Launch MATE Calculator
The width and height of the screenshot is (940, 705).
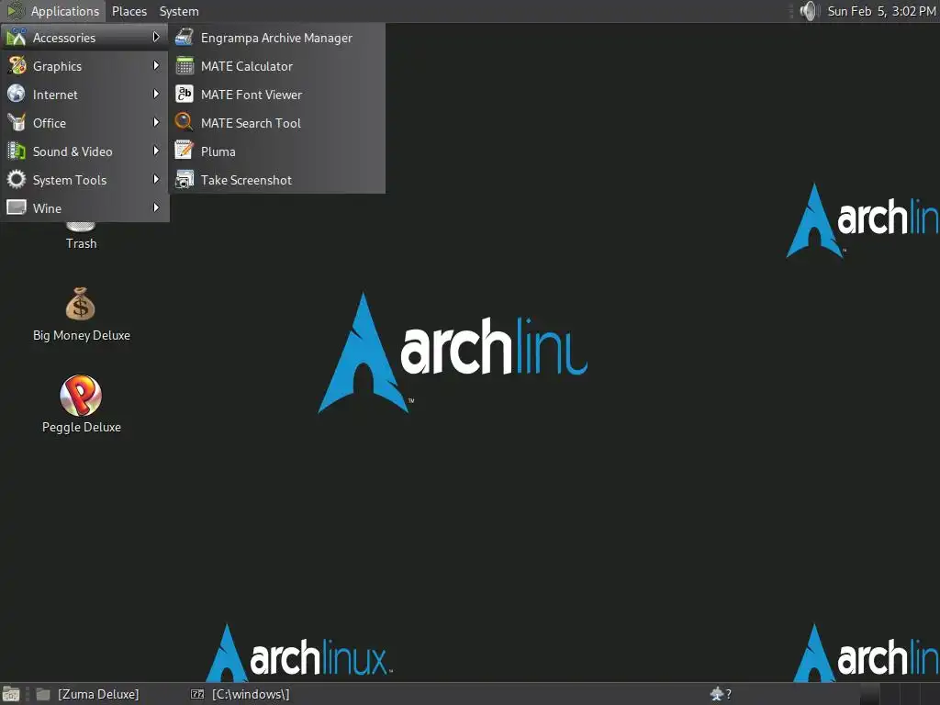point(277,66)
